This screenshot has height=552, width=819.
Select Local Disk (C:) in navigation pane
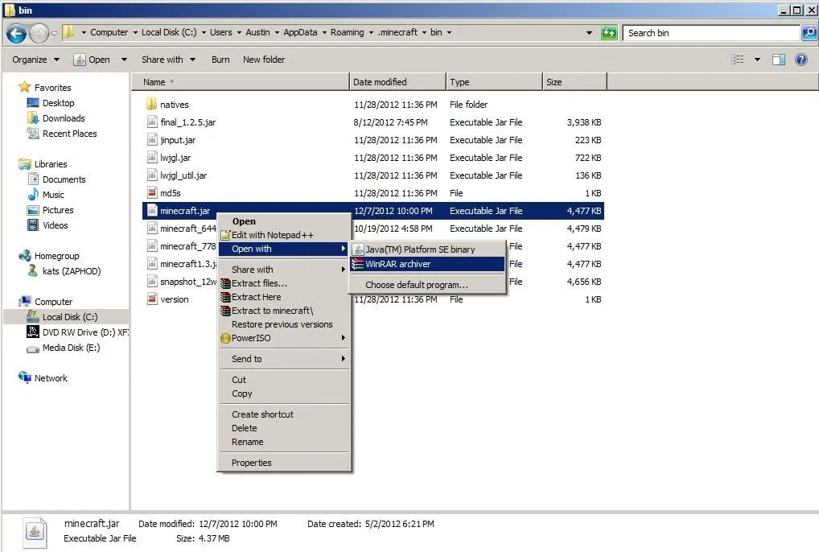70,317
